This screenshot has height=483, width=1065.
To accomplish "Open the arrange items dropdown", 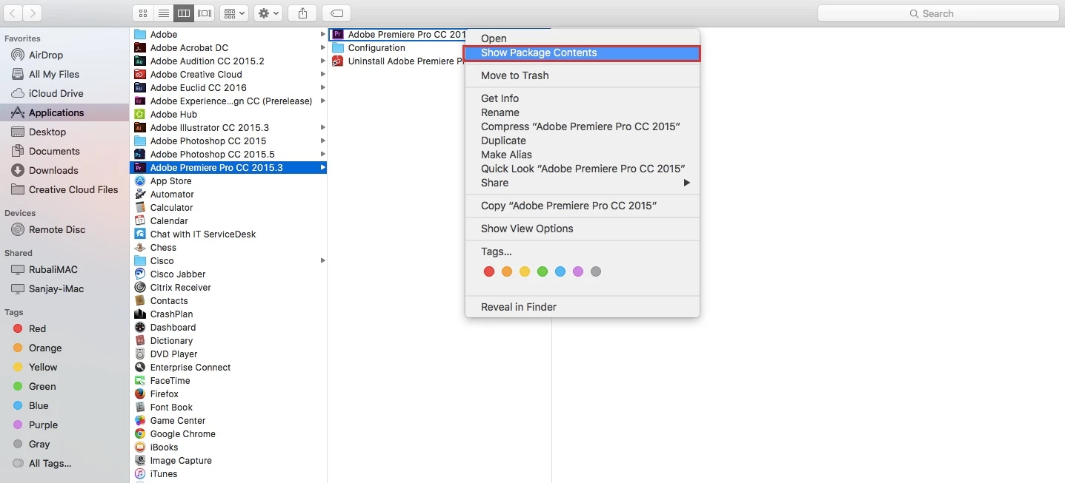I will pos(234,13).
